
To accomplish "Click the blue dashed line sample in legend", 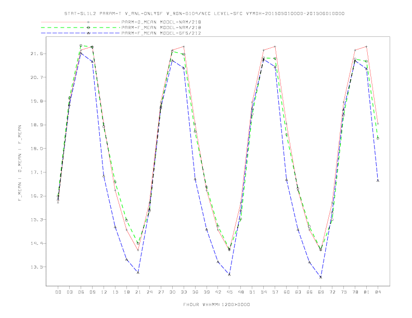I will [x=81, y=33].
